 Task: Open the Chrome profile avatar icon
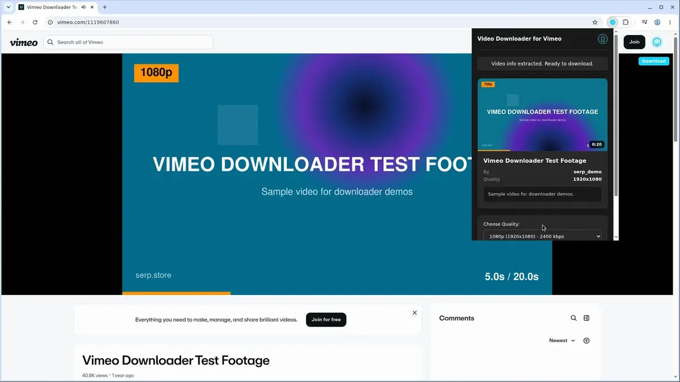(x=657, y=22)
